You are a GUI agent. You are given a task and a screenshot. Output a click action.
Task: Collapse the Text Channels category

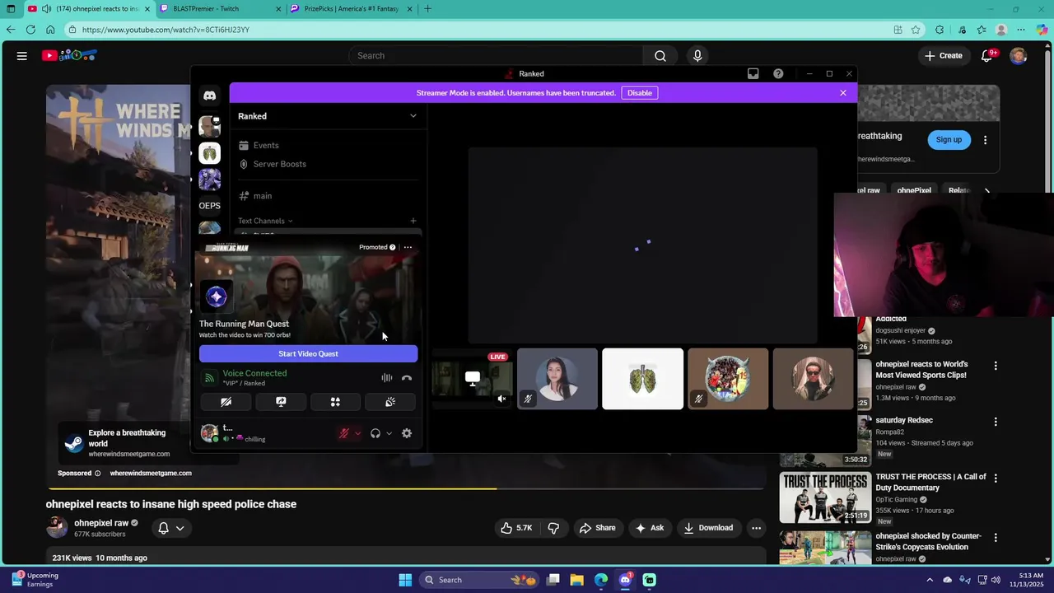click(x=265, y=221)
